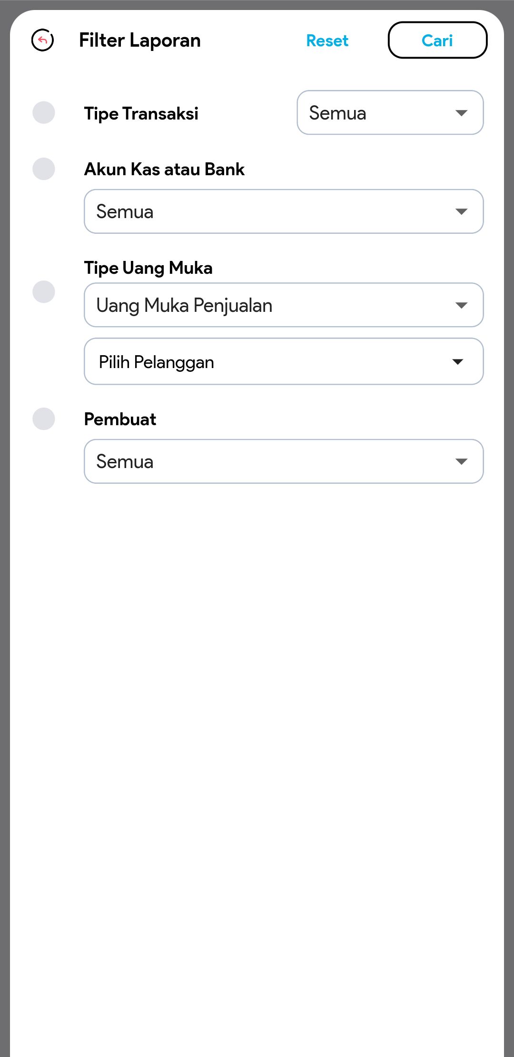Click the arrow in Pilih Pelanggan field

tap(458, 362)
